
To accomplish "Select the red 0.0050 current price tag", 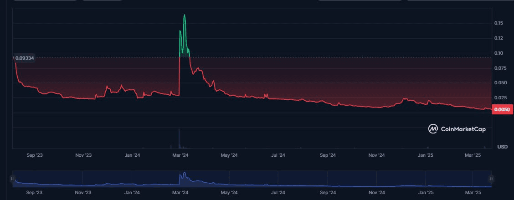I will click(503, 110).
